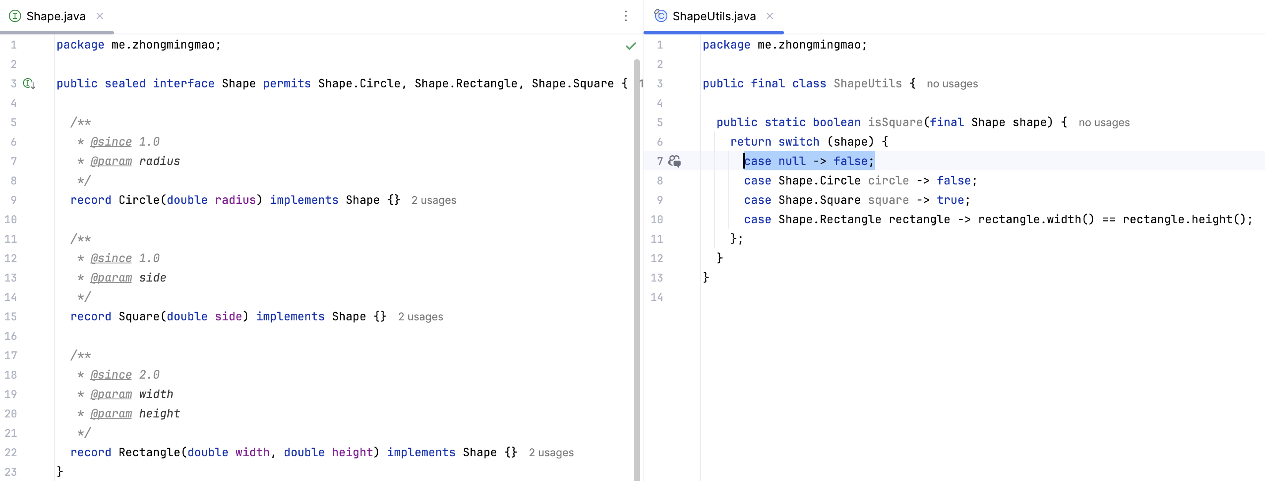Image resolution: width=1265 pixels, height=481 pixels.
Task: Click the AI assistant gutter icon on line 7
Action: click(675, 161)
